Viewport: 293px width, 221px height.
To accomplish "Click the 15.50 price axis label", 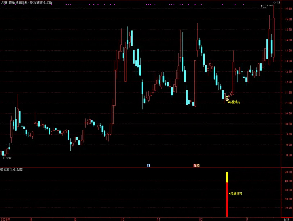I will (x=288, y=9).
